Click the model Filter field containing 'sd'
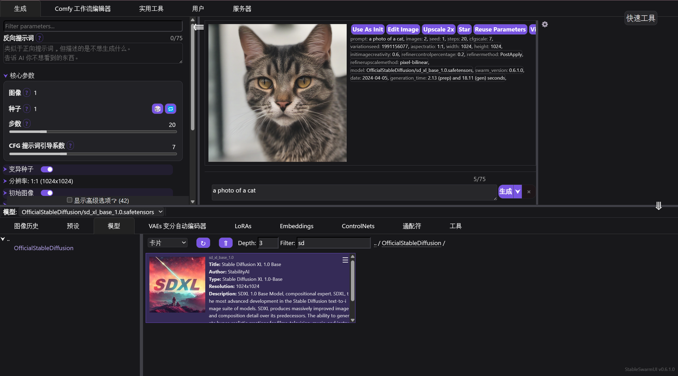The width and height of the screenshot is (678, 376). click(334, 243)
